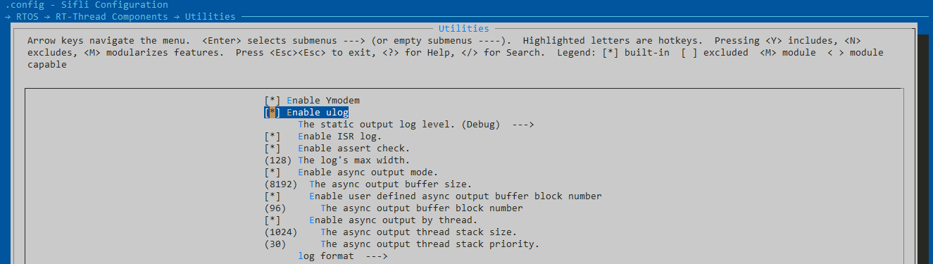
Task: Edit async output buffer block number 96
Action: [275, 208]
